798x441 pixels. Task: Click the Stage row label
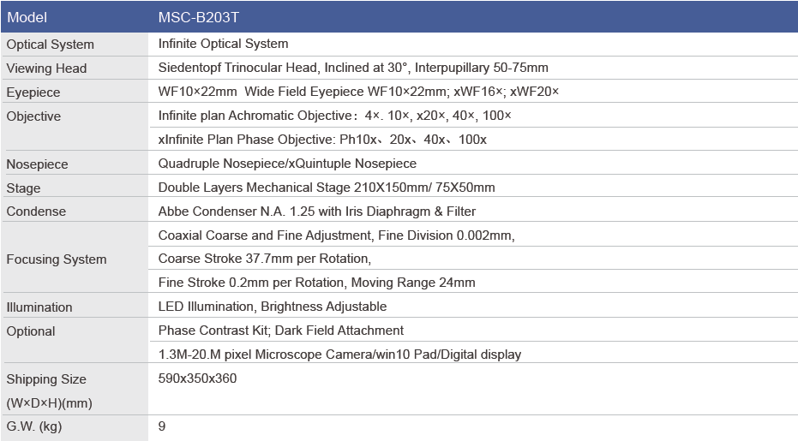pyautogui.click(x=23, y=188)
